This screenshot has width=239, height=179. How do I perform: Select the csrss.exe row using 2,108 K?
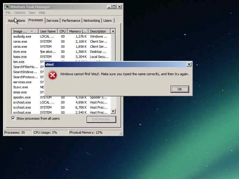tap(61, 41)
